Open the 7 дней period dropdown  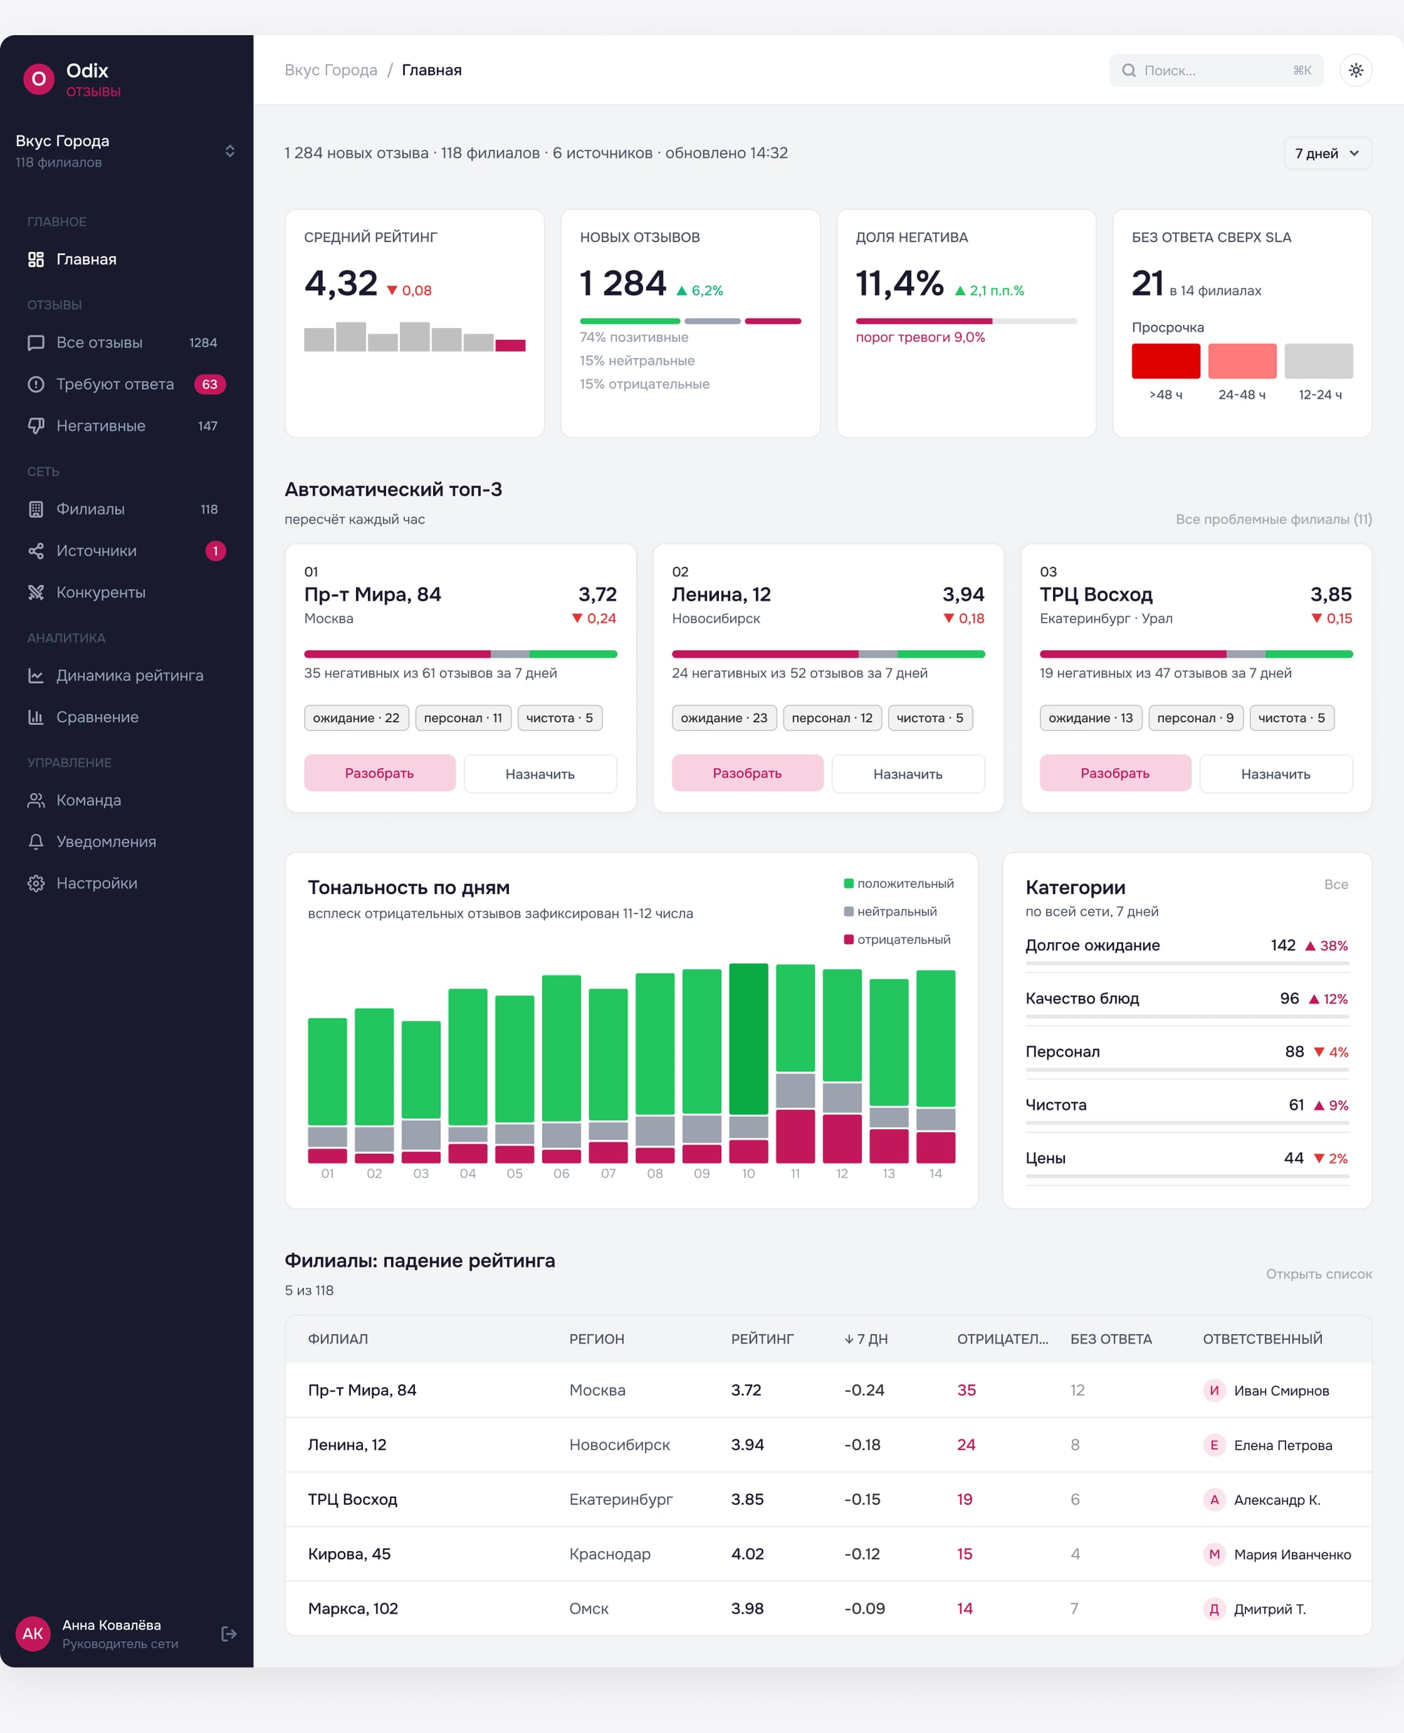(1327, 154)
